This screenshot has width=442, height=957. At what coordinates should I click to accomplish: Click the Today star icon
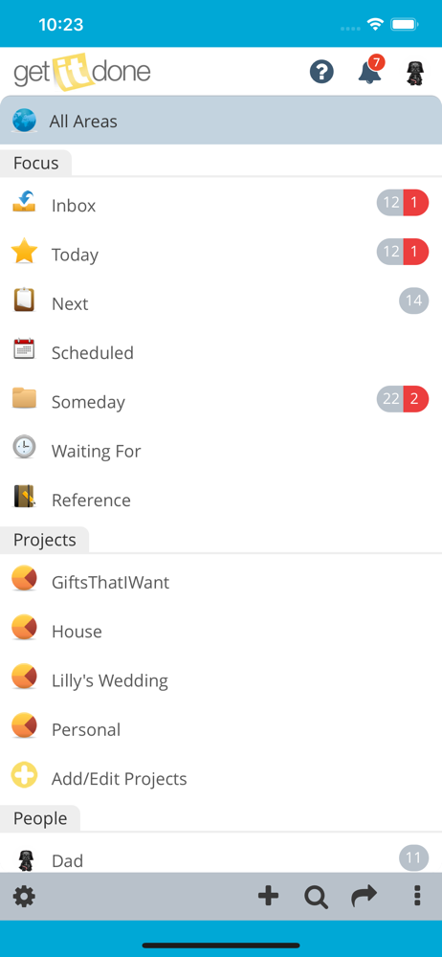pos(25,252)
